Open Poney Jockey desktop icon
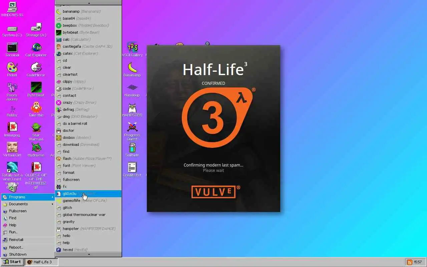The height and width of the screenshot is (267, 427). coord(12,92)
